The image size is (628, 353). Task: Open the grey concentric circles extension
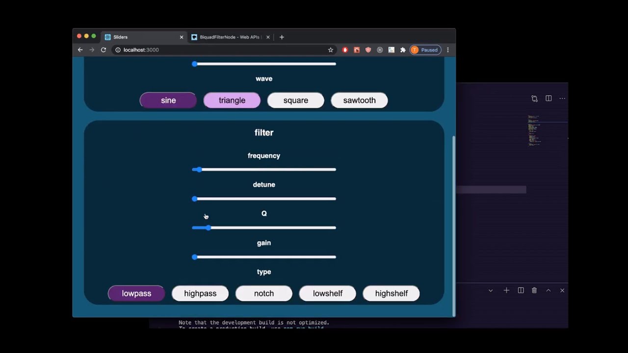tap(380, 50)
